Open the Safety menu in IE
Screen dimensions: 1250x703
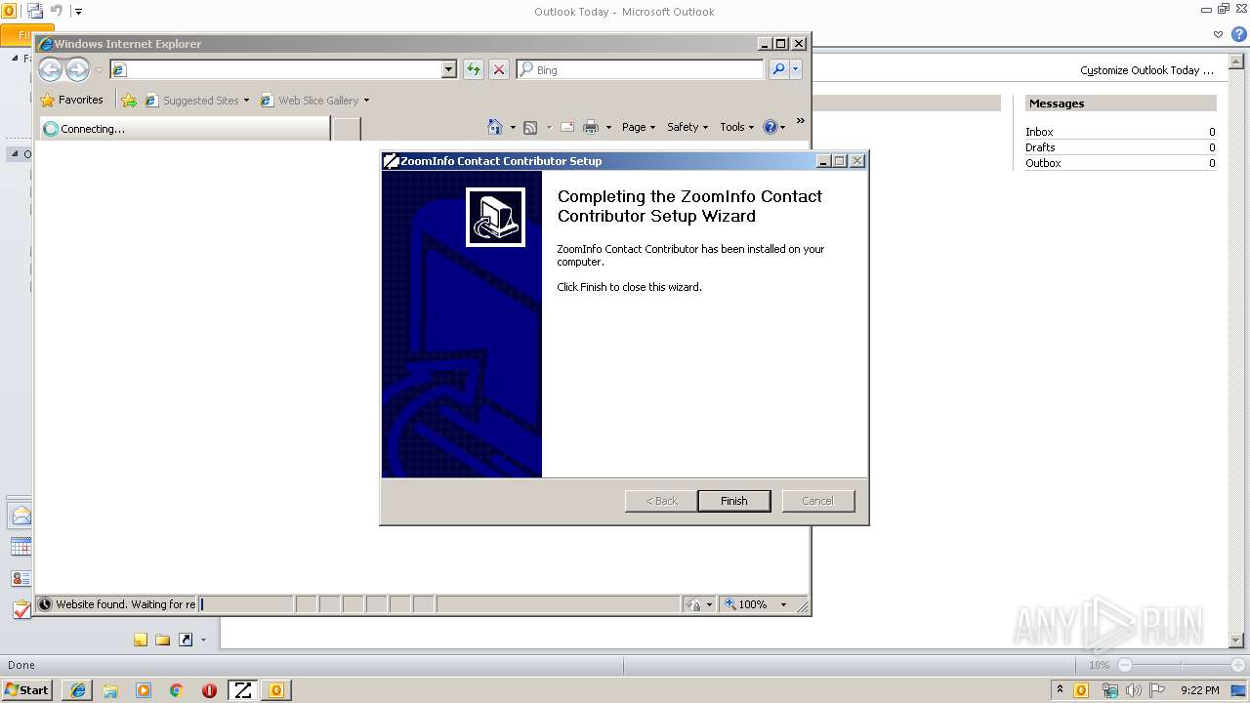tap(687, 127)
